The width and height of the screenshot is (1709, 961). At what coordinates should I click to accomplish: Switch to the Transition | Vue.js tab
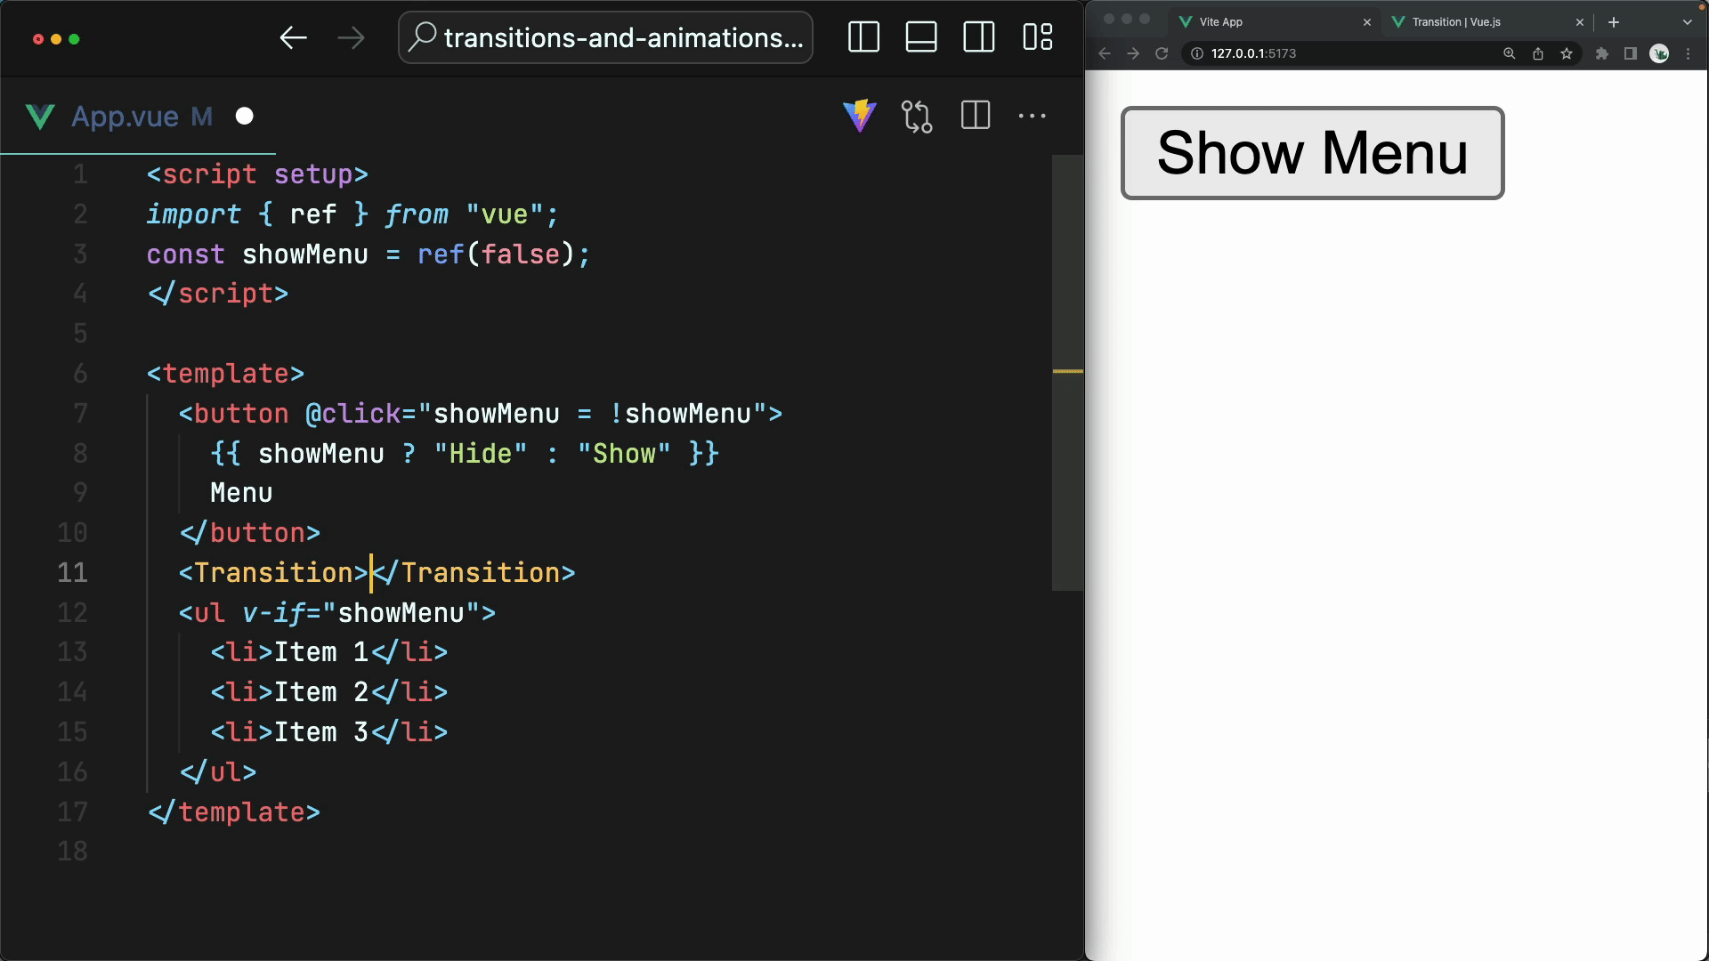point(1488,21)
